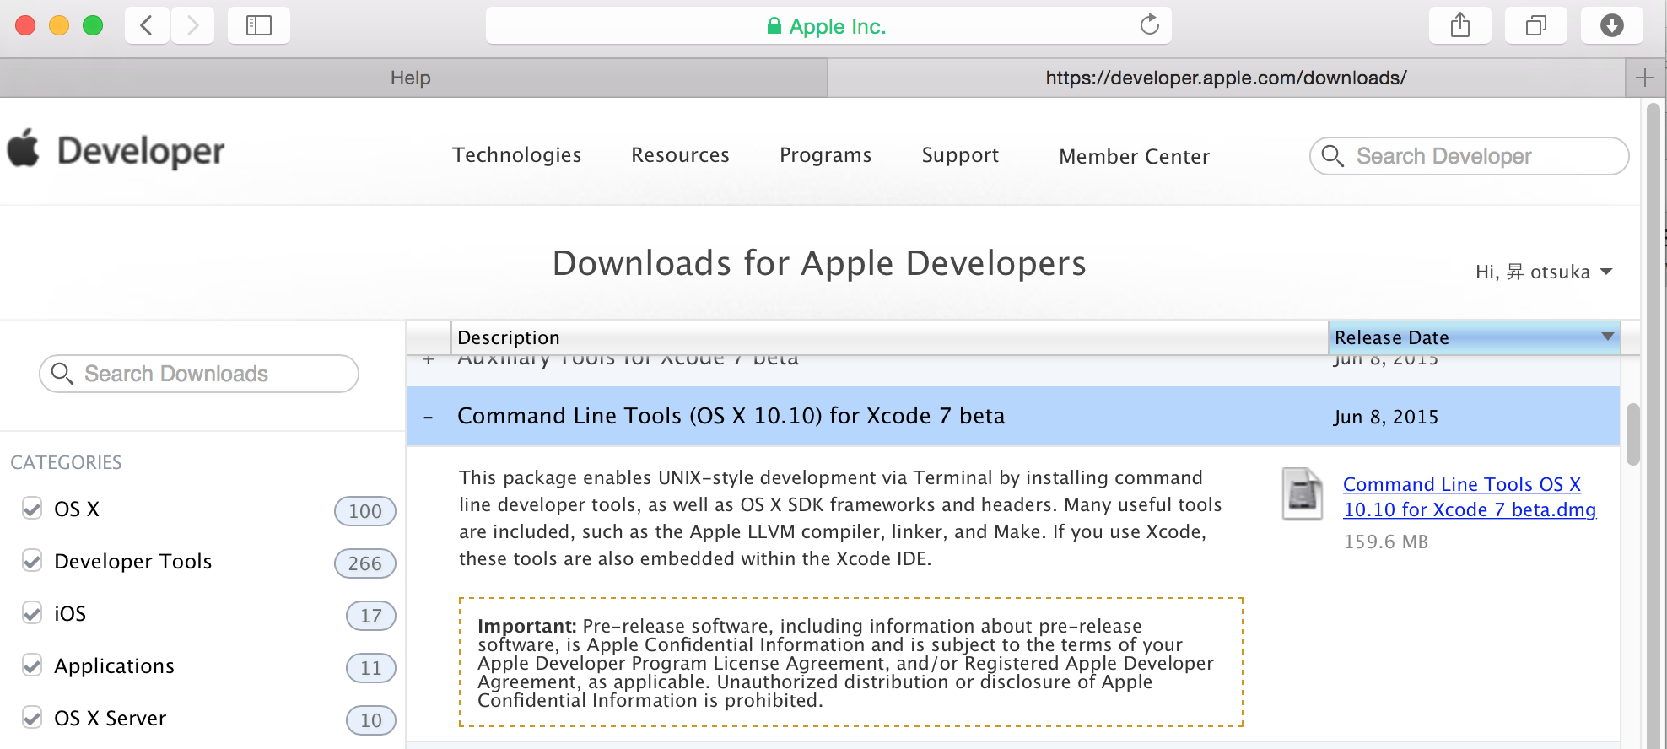Uncheck the Applications category checkbox
The image size is (1667, 749).
click(x=32, y=665)
